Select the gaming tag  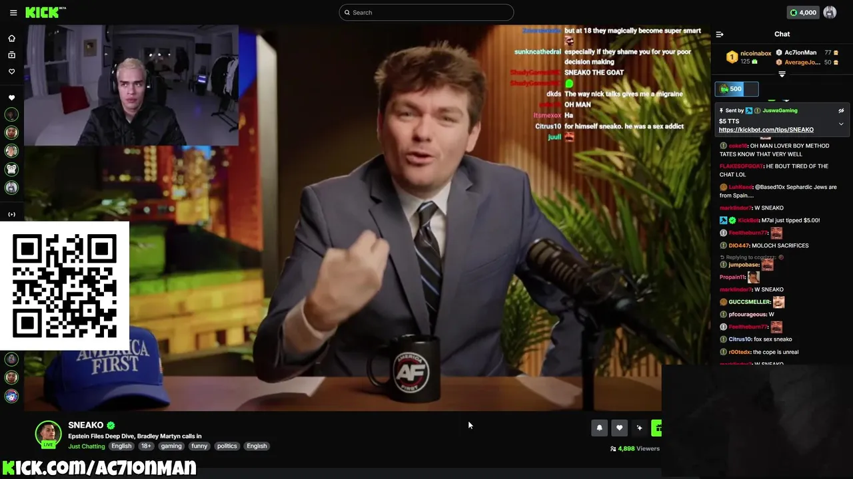pos(171,446)
